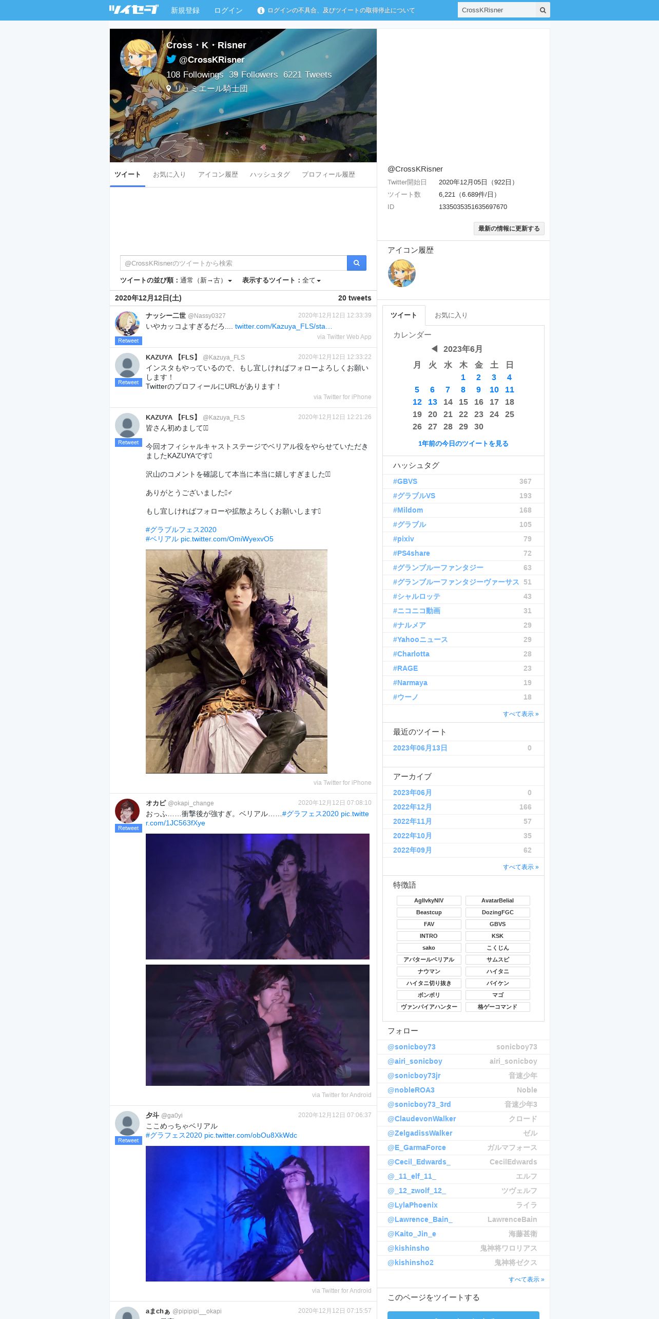The width and height of the screenshot is (659, 1319).
Task: Open the Belial cosplay photo in KAZUYA's tweet
Action: point(237,662)
